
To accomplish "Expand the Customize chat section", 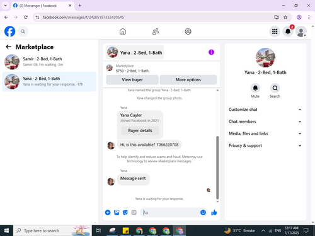I will click(x=265, y=110).
